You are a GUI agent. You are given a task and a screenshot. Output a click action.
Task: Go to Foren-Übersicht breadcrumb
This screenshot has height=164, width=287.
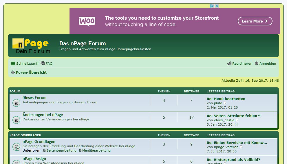click(x=31, y=72)
